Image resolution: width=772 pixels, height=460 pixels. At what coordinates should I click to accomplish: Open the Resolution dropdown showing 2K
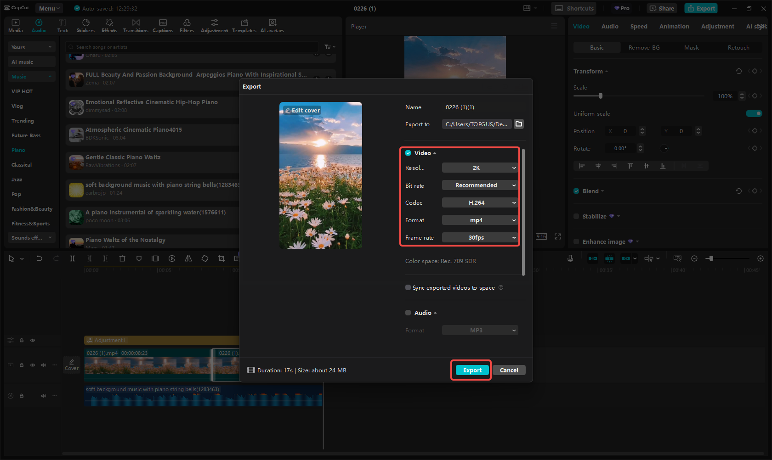click(x=480, y=168)
